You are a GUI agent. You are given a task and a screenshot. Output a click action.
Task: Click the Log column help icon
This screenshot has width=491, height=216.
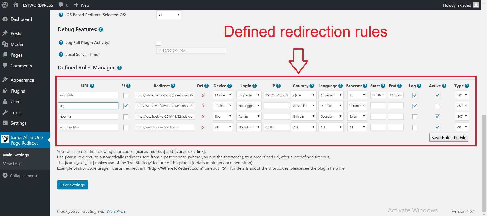click(419, 86)
